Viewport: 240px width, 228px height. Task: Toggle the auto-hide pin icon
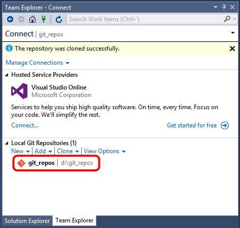click(x=224, y=7)
